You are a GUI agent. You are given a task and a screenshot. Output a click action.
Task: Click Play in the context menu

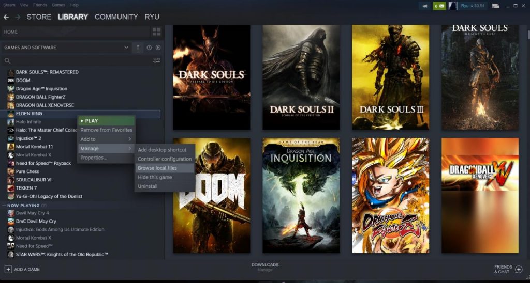pyautogui.click(x=106, y=121)
